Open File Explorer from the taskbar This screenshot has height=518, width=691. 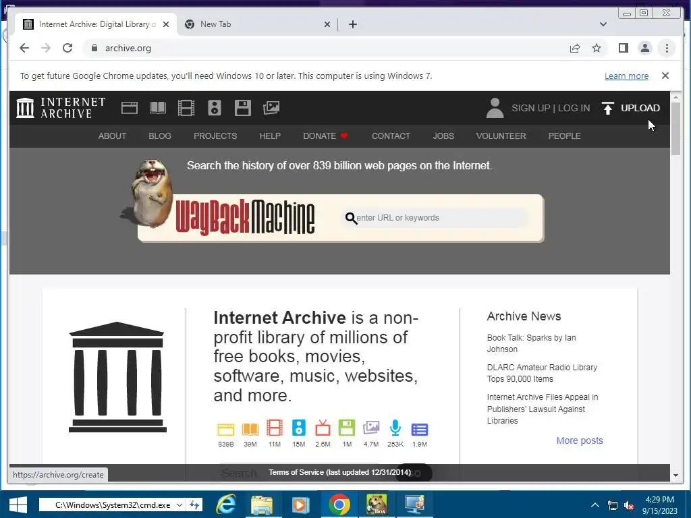262,505
